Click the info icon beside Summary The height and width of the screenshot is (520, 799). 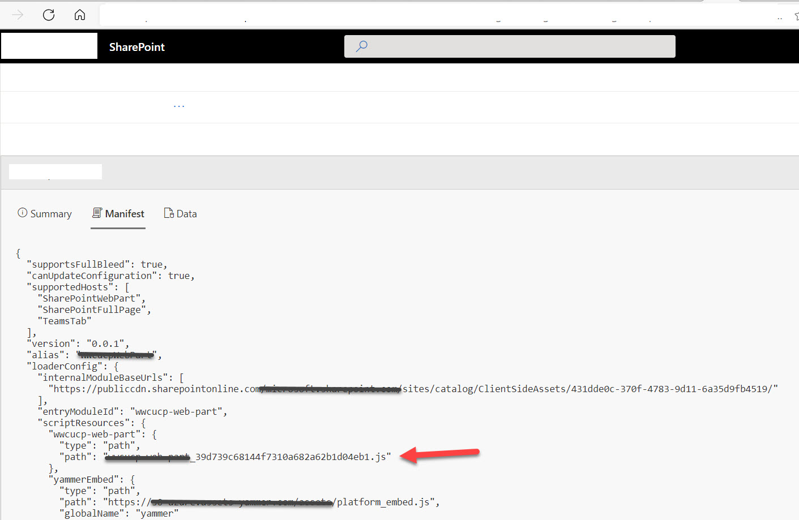click(x=22, y=213)
